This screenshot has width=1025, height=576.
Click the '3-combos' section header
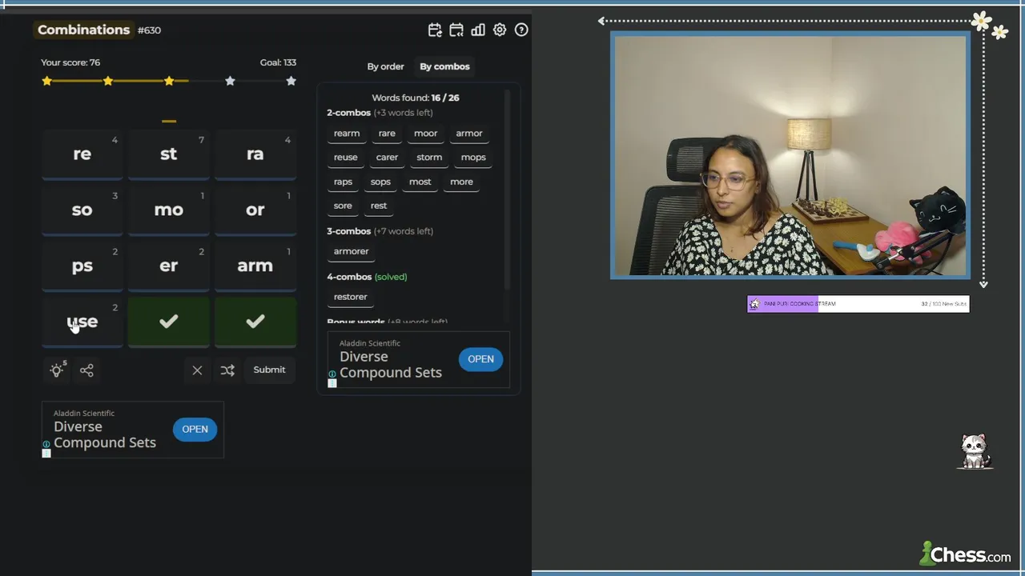click(348, 231)
